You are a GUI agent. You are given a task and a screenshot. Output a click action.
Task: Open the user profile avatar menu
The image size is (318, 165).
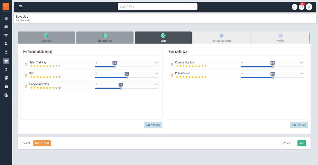(x=309, y=7)
